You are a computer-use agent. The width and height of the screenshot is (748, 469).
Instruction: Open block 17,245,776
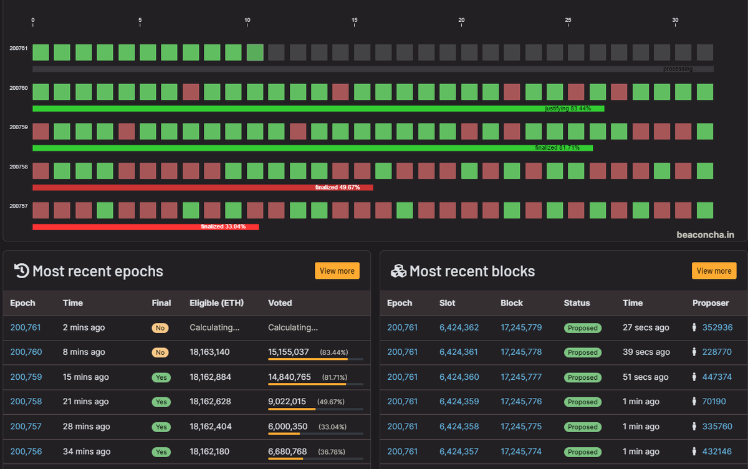click(x=521, y=402)
